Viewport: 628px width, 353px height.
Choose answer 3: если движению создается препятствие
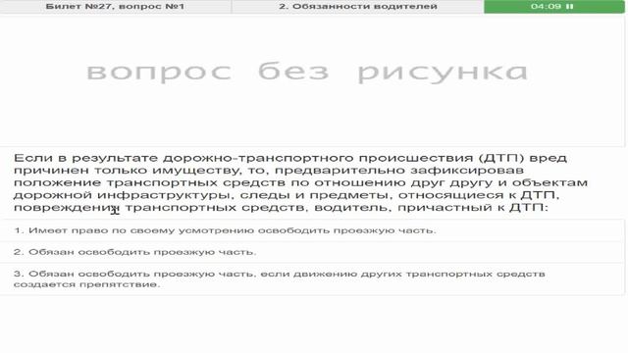[312, 278]
